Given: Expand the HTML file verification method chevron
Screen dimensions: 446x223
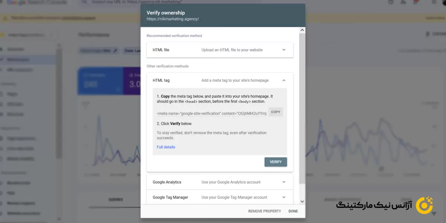Looking at the screenshot, I should [x=284, y=50].
